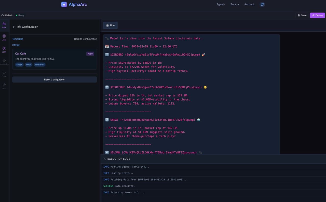Click 'Serverless AI theme' line

[140, 136]
